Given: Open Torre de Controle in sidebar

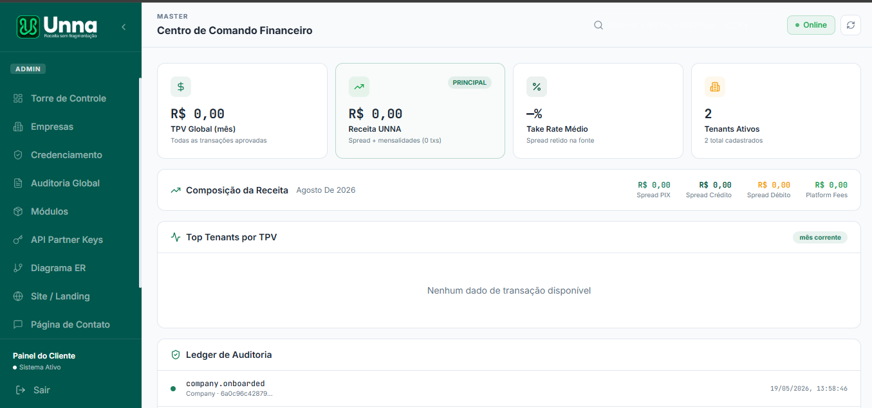Looking at the screenshot, I should (70, 98).
